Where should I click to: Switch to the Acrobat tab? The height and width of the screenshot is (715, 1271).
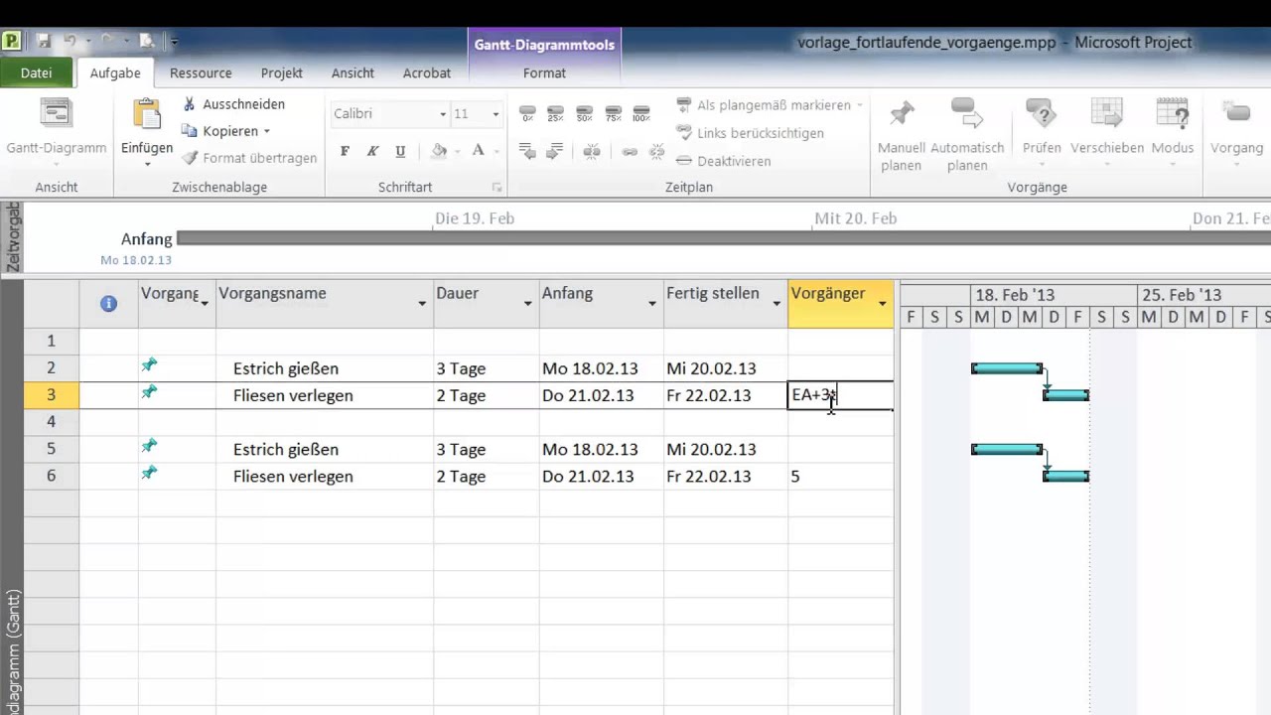pyautogui.click(x=427, y=72)
